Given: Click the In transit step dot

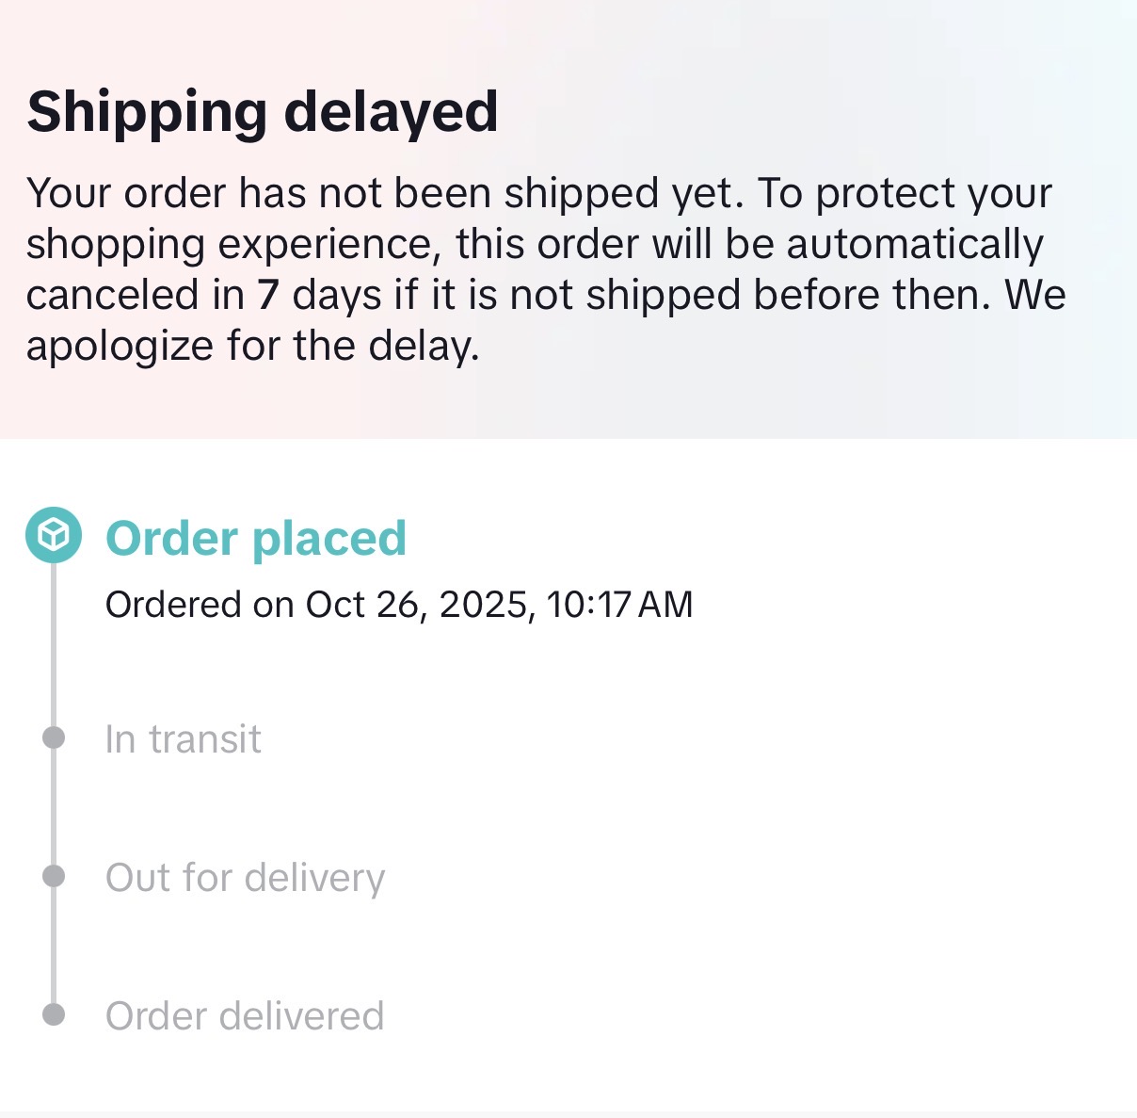Looking at the screenshot, I should coord(54,737).
